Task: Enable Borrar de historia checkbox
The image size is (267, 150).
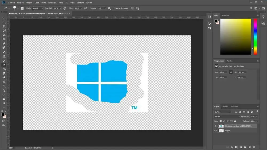Action: pyautogui.click(x=114, y=8)
